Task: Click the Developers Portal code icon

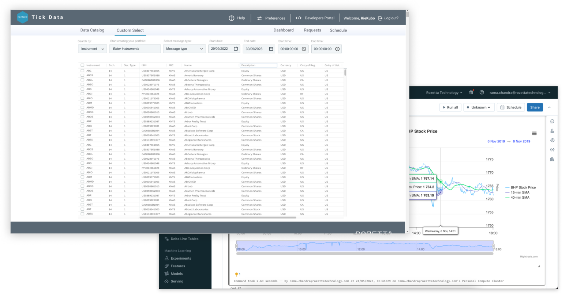Action: (299, 18)
